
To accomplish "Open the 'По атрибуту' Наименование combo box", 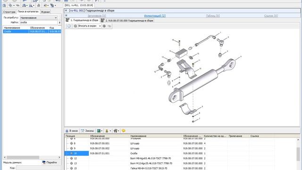I will [39, 17].
